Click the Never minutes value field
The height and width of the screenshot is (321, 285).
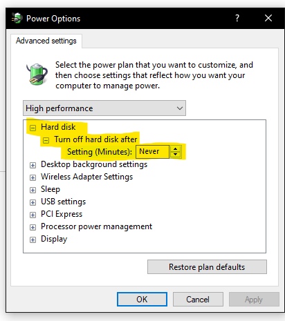tap(152, 152)
